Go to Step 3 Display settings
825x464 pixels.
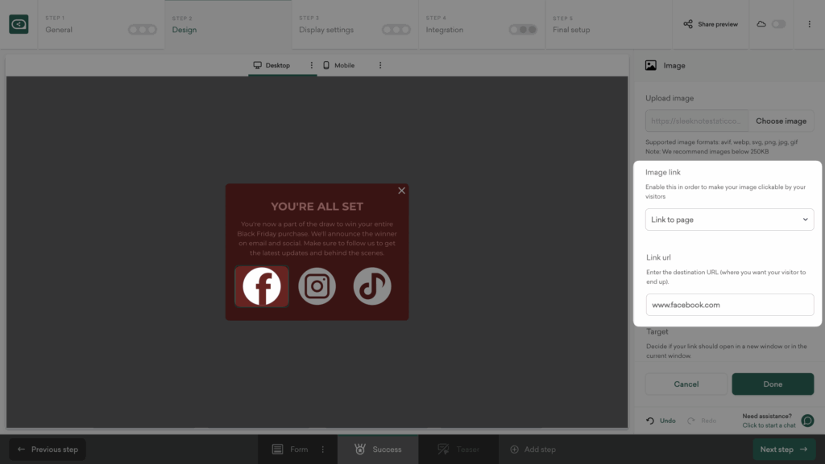(354, 25)
